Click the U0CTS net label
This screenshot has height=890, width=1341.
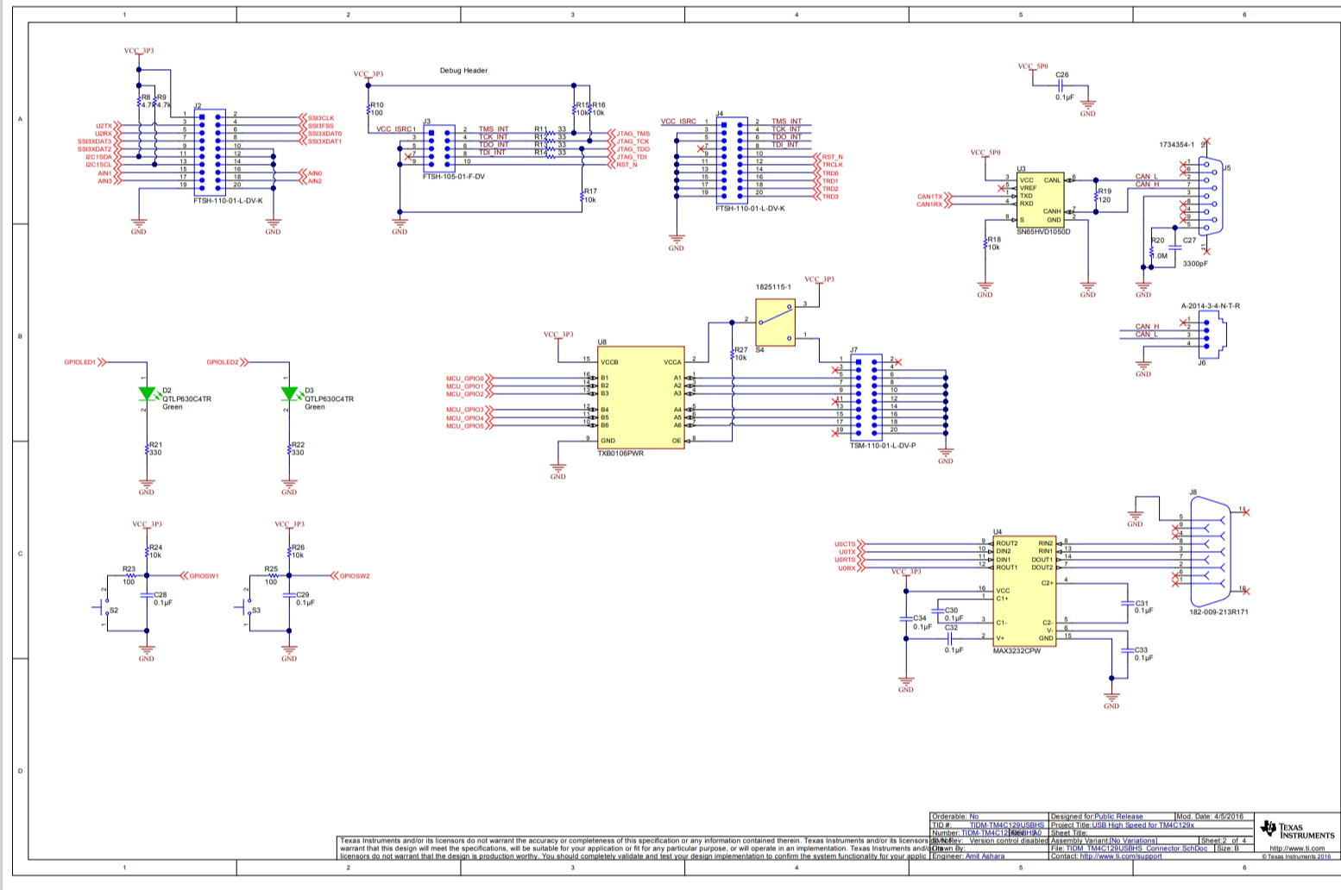[845, 544]
